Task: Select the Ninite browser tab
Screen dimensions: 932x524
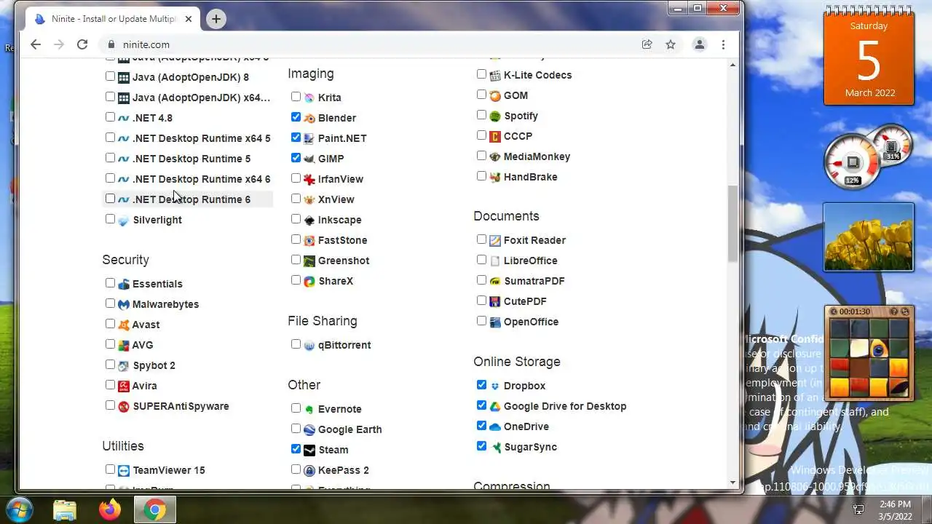Action: pos(113,19)
